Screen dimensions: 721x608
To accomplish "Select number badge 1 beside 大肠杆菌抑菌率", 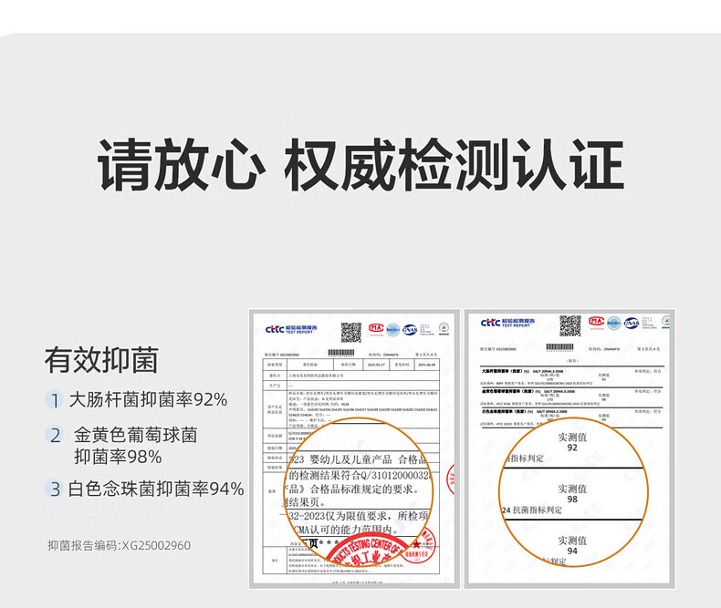I will [x=55, y=399].
